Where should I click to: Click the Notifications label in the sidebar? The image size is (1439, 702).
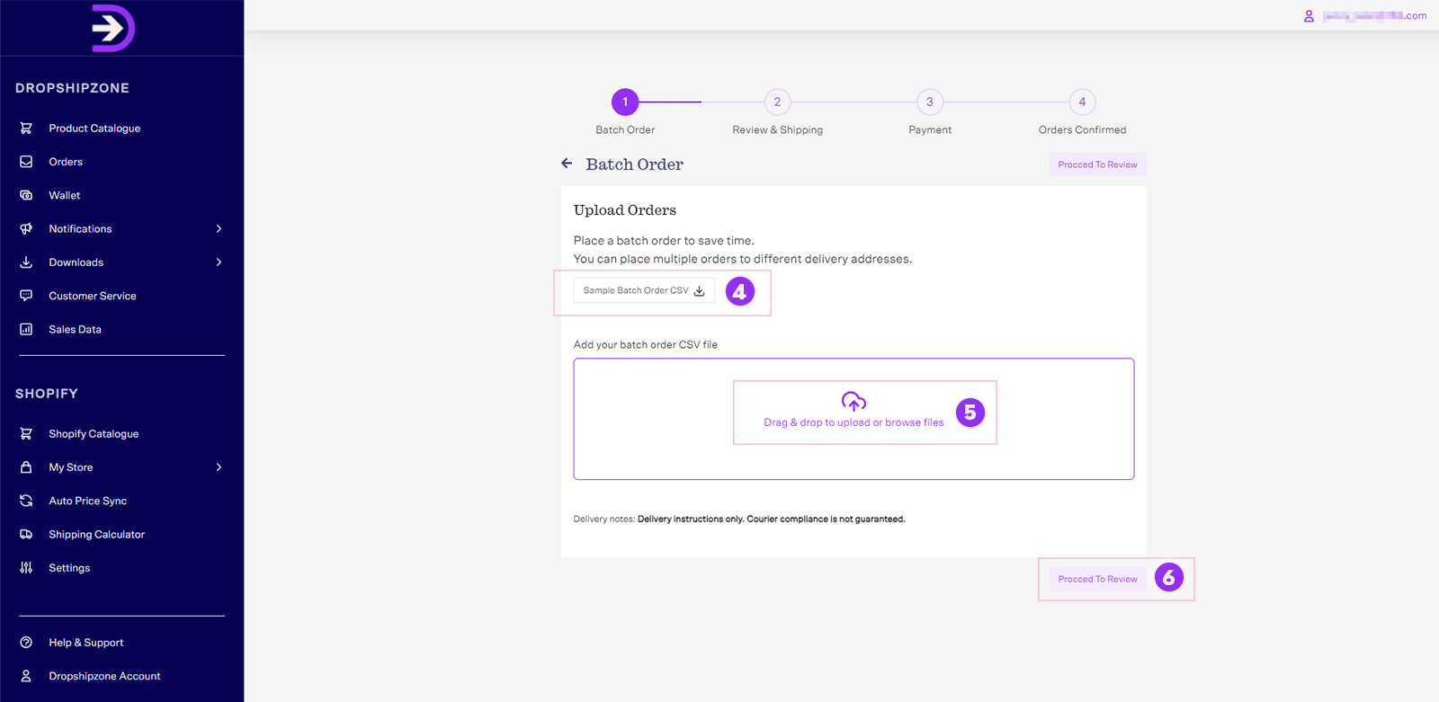pos(80,229)
